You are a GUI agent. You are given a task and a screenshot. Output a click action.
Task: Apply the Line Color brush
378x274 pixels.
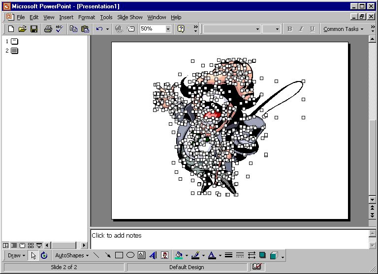pos(195,255)
